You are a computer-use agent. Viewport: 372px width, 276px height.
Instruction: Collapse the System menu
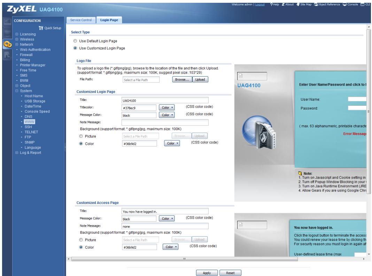(17, 91)
